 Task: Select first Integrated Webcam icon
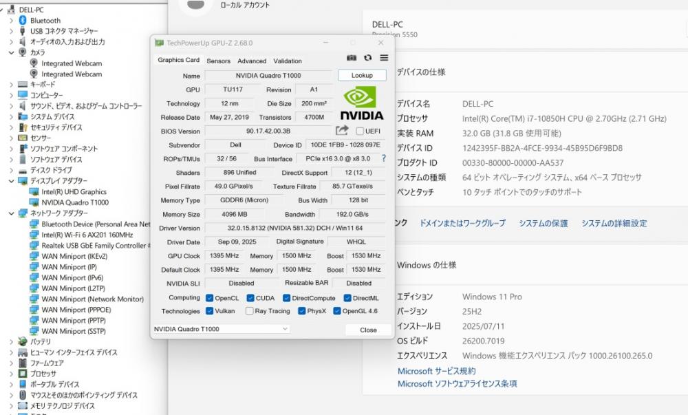[34, 63]
